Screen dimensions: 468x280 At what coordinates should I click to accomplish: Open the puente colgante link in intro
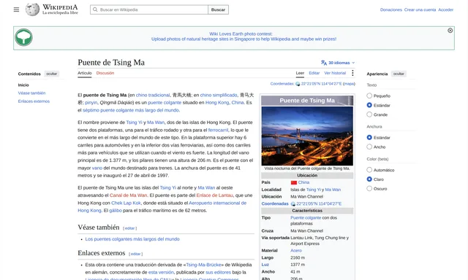pyautogui.click(x=165, y=102)
